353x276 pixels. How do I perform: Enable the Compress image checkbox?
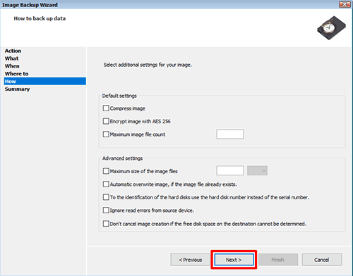pyautogui.click(x=106, y=108)
